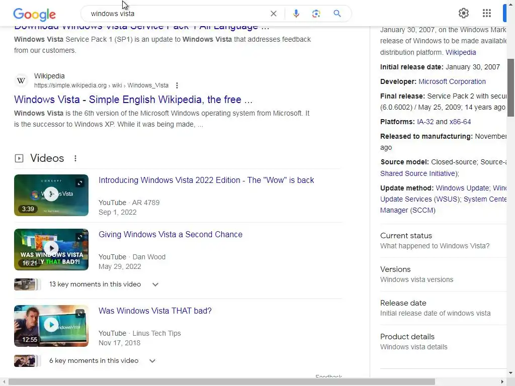Click the 13 key moments small thumbnail
Viewport: 515px width, 386px height.
[x=27, y=284]
